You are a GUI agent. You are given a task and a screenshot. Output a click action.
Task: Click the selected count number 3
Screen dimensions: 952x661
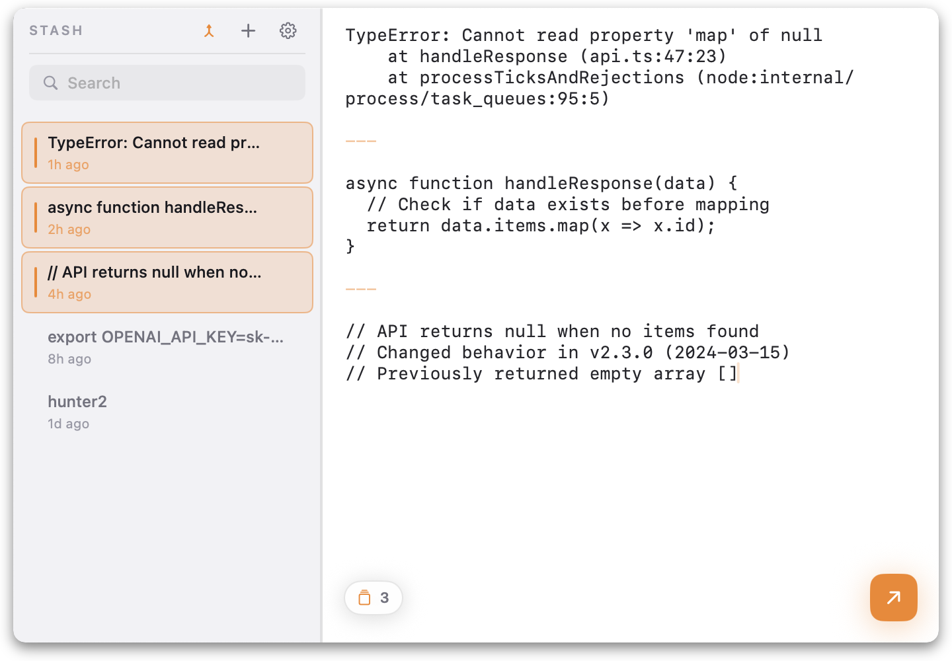tap(384, 598)
